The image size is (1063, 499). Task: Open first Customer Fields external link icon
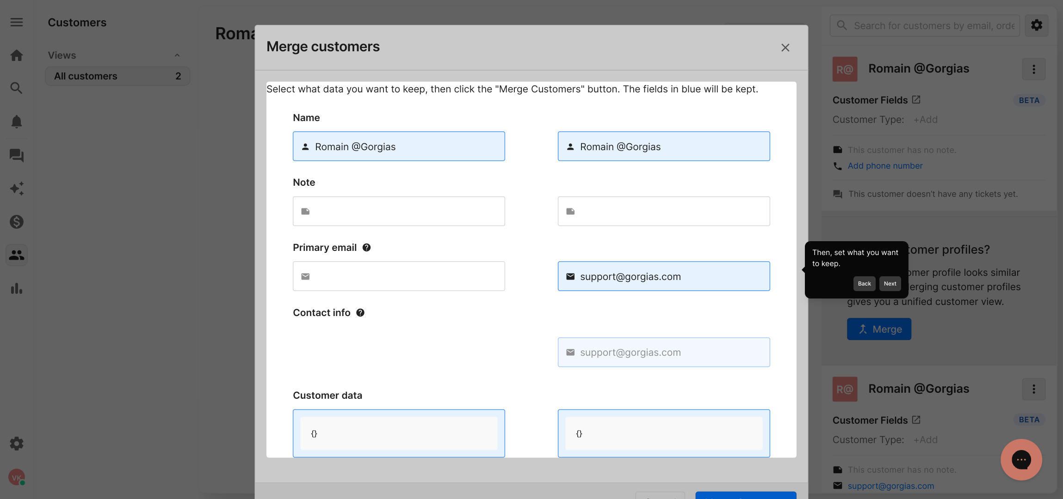tap(916, 100)
